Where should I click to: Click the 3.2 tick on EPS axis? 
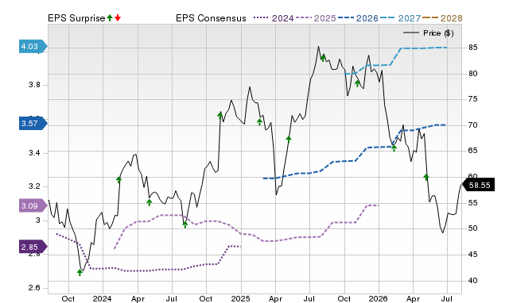click(34, 186)
